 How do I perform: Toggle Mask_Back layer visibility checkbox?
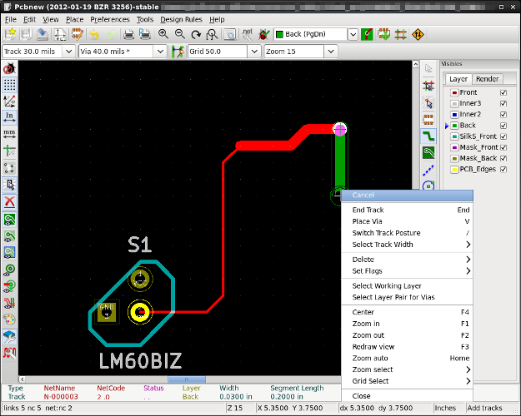click(503, 158)
